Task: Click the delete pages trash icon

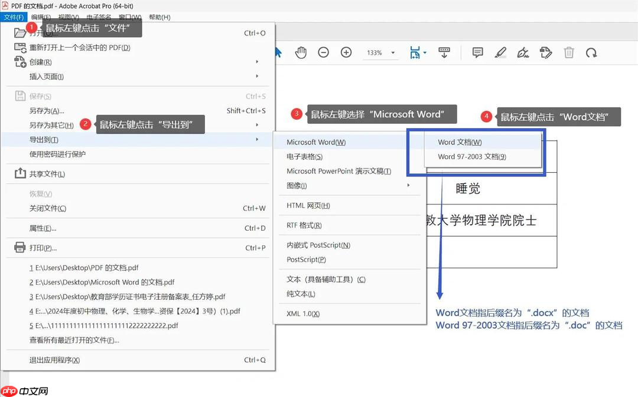Action: (x=569, y=52)
